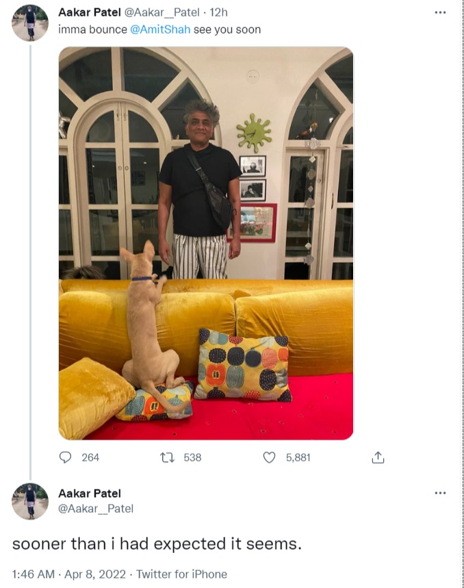Click the 5,881 likes count
Image resolution: width=464 pixels, height=588 pixels.
point(298,457)
